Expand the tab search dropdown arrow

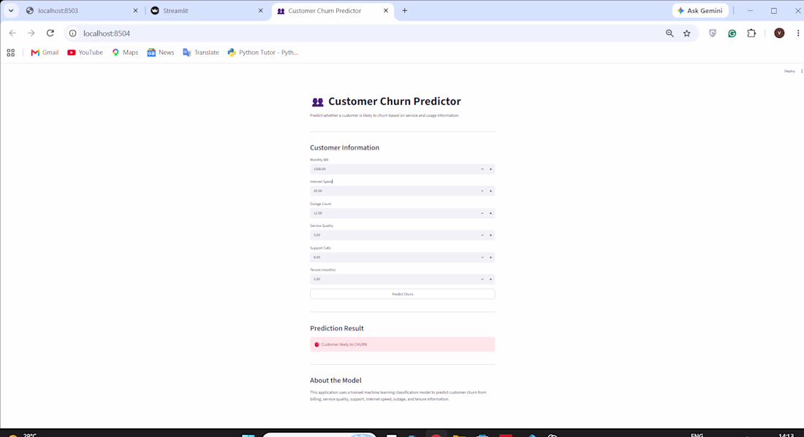[11, 11]
